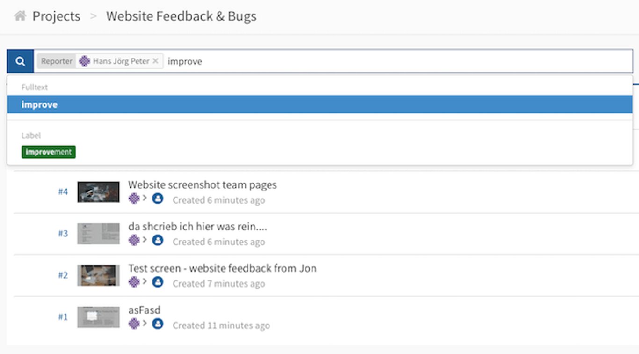Open issue Test screen - website feedback from Jon
This screenshot has height=354, width=639.
[222, 268]
